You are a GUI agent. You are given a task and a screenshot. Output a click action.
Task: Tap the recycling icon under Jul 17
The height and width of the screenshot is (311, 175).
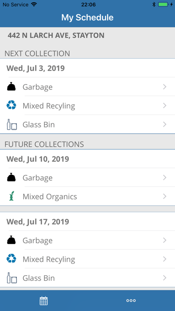coord(11,259)
